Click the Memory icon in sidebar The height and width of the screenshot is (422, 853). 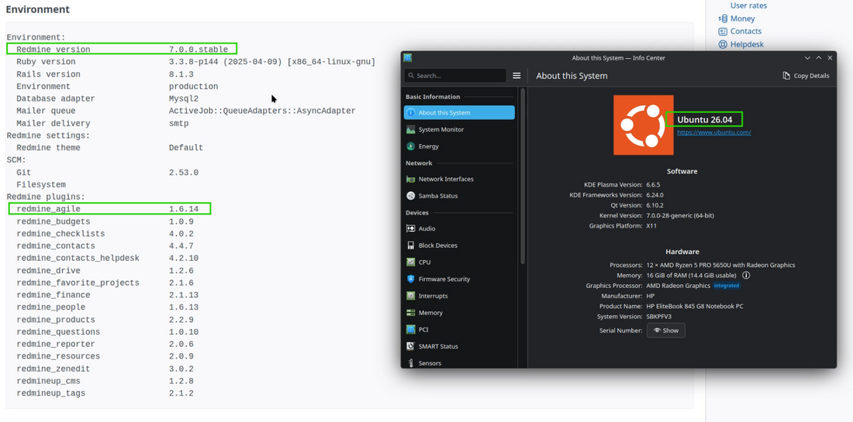tap(411, 313)
